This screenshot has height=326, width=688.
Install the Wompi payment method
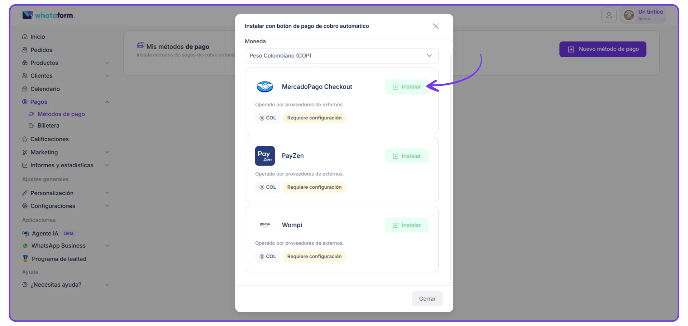click(407, 225)
